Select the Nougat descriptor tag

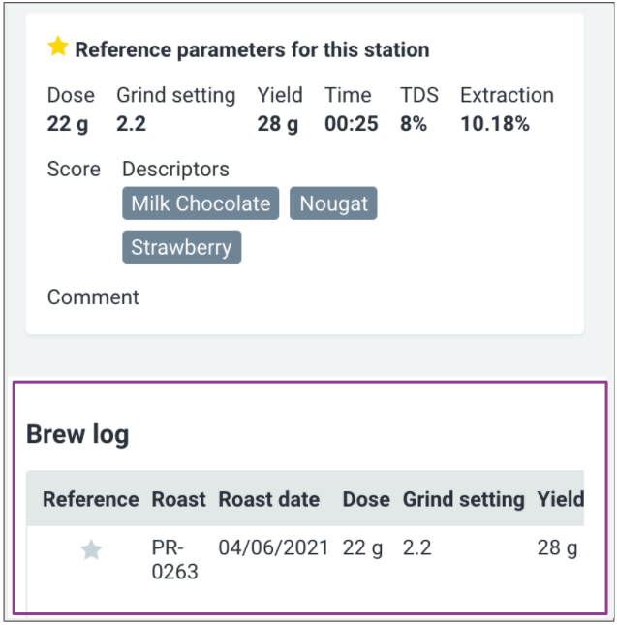332,203
